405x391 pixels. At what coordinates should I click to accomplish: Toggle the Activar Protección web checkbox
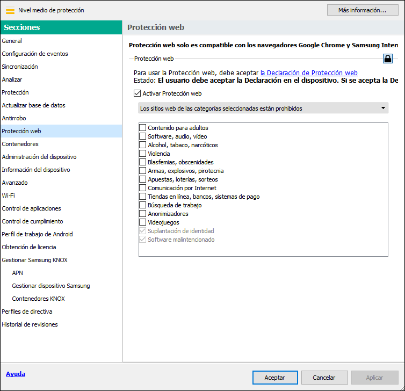tap(138, 93)
